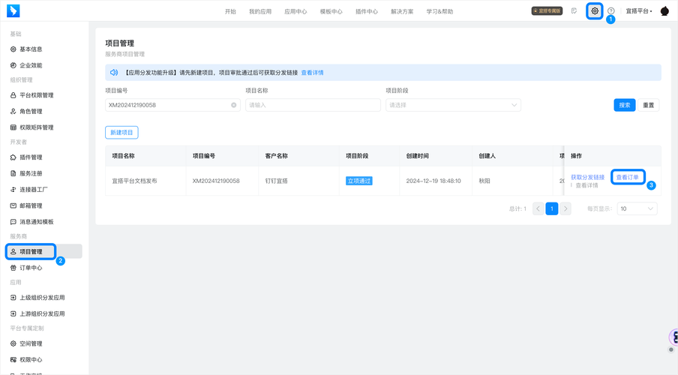
Task: Open 模板中心 in top navigation
Action: [331, 12]
